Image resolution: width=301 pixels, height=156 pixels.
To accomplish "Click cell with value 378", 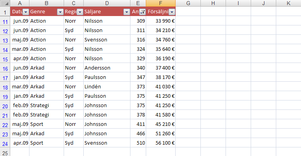I will pyautogui.click(x=138, y=115).
